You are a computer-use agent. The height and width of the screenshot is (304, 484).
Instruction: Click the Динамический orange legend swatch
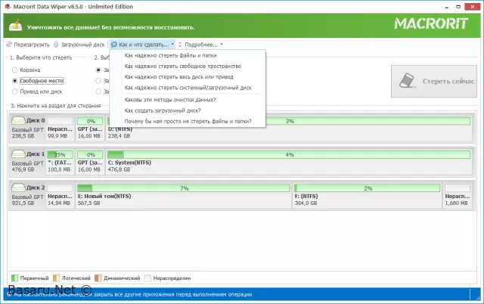click(x=98, y=278)
